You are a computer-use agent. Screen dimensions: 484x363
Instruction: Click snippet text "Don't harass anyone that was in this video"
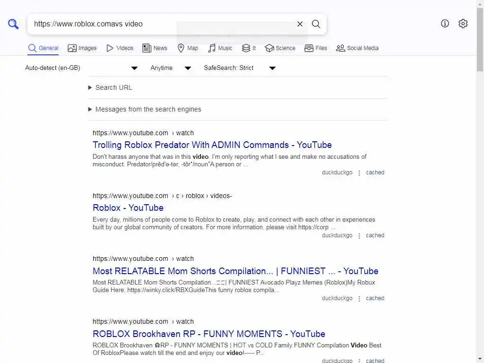[151, 157]
